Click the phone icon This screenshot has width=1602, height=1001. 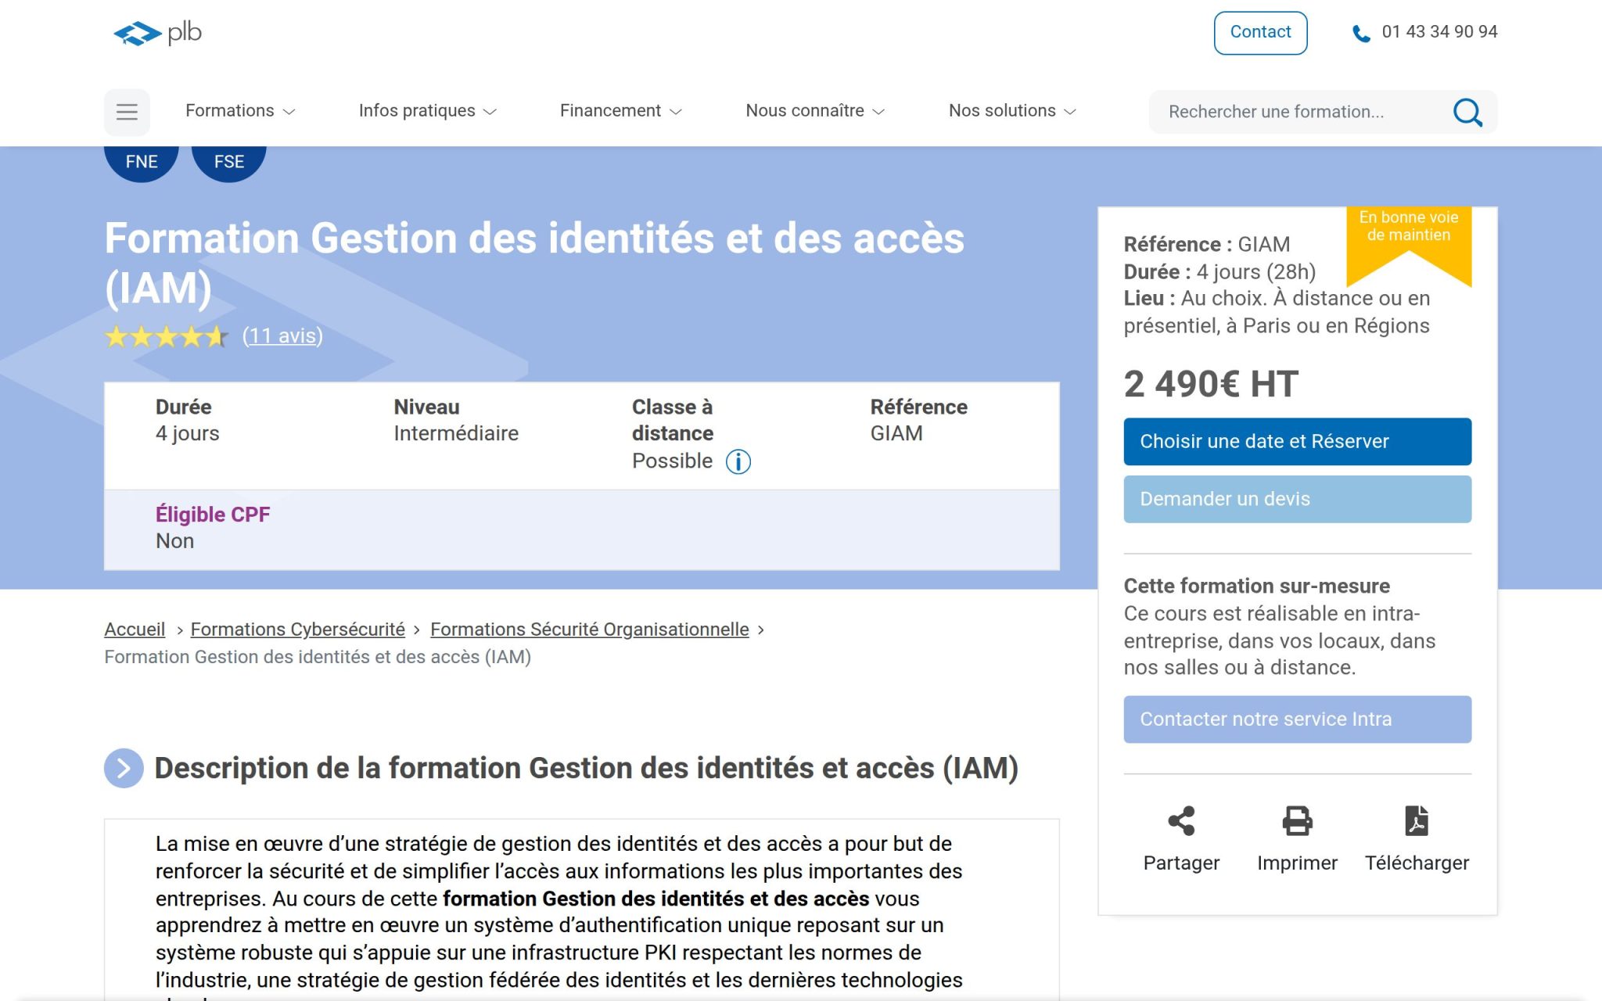coord(1361,33)
